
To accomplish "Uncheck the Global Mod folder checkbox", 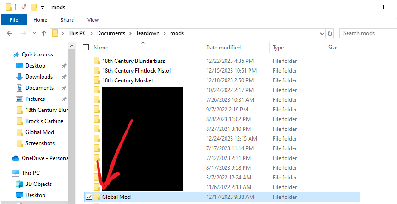I will click(89, 197).
